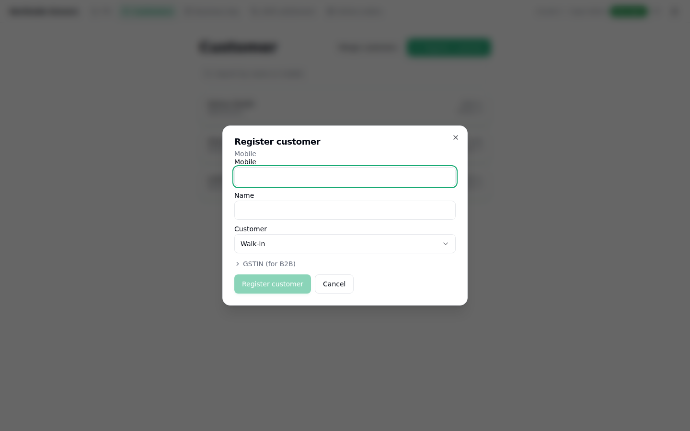Click the blurred icon at far right of top bar
This screenshot has width=690, height=431.
click(x=675, y=11)
